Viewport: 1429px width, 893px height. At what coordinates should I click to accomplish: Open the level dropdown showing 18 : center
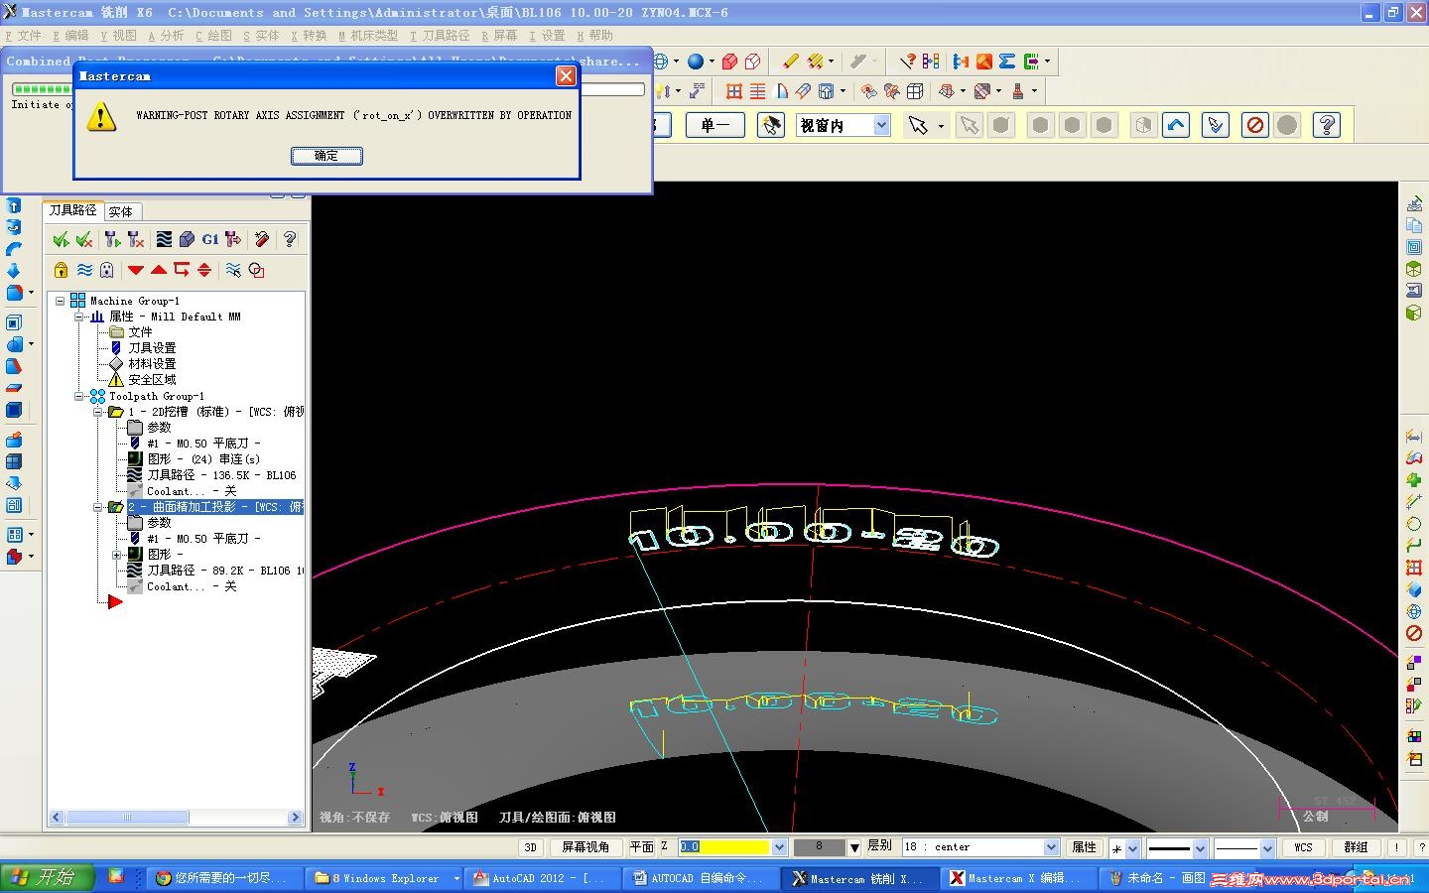[x=1051, y=847]
